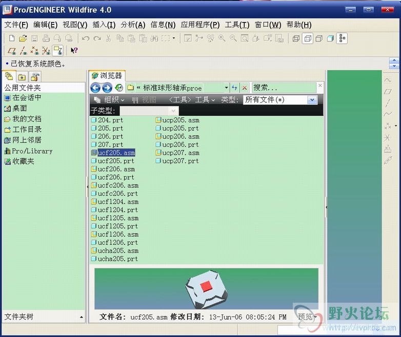Click the 搜索... search field
Image resolution: width=401 pixels, height=337 pixels.
pos(284,88)
